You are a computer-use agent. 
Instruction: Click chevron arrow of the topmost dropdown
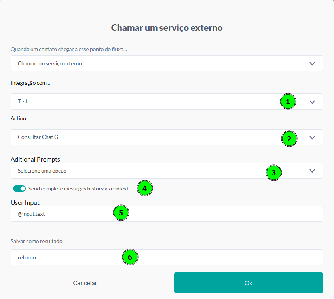(x=312, y=63)
